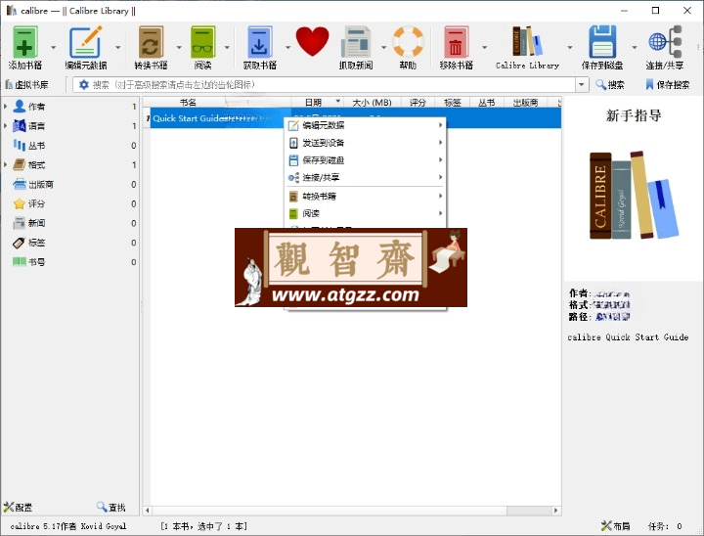Choose Connect/share (连接/共享) in context menu

(365, 177)
